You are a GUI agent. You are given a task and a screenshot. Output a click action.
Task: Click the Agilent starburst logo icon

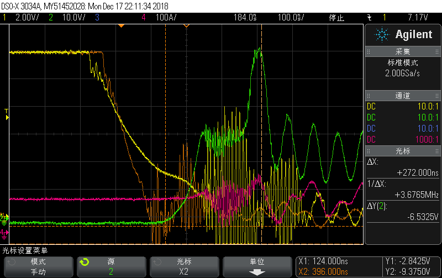(382, 35)
